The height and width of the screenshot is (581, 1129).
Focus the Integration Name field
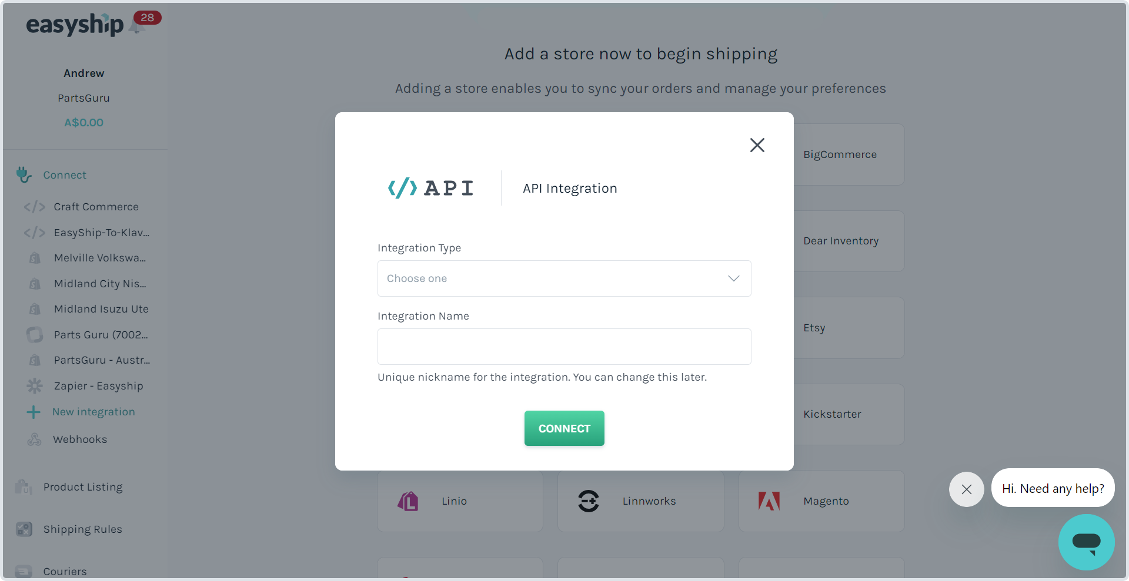[x=564, y=347]
